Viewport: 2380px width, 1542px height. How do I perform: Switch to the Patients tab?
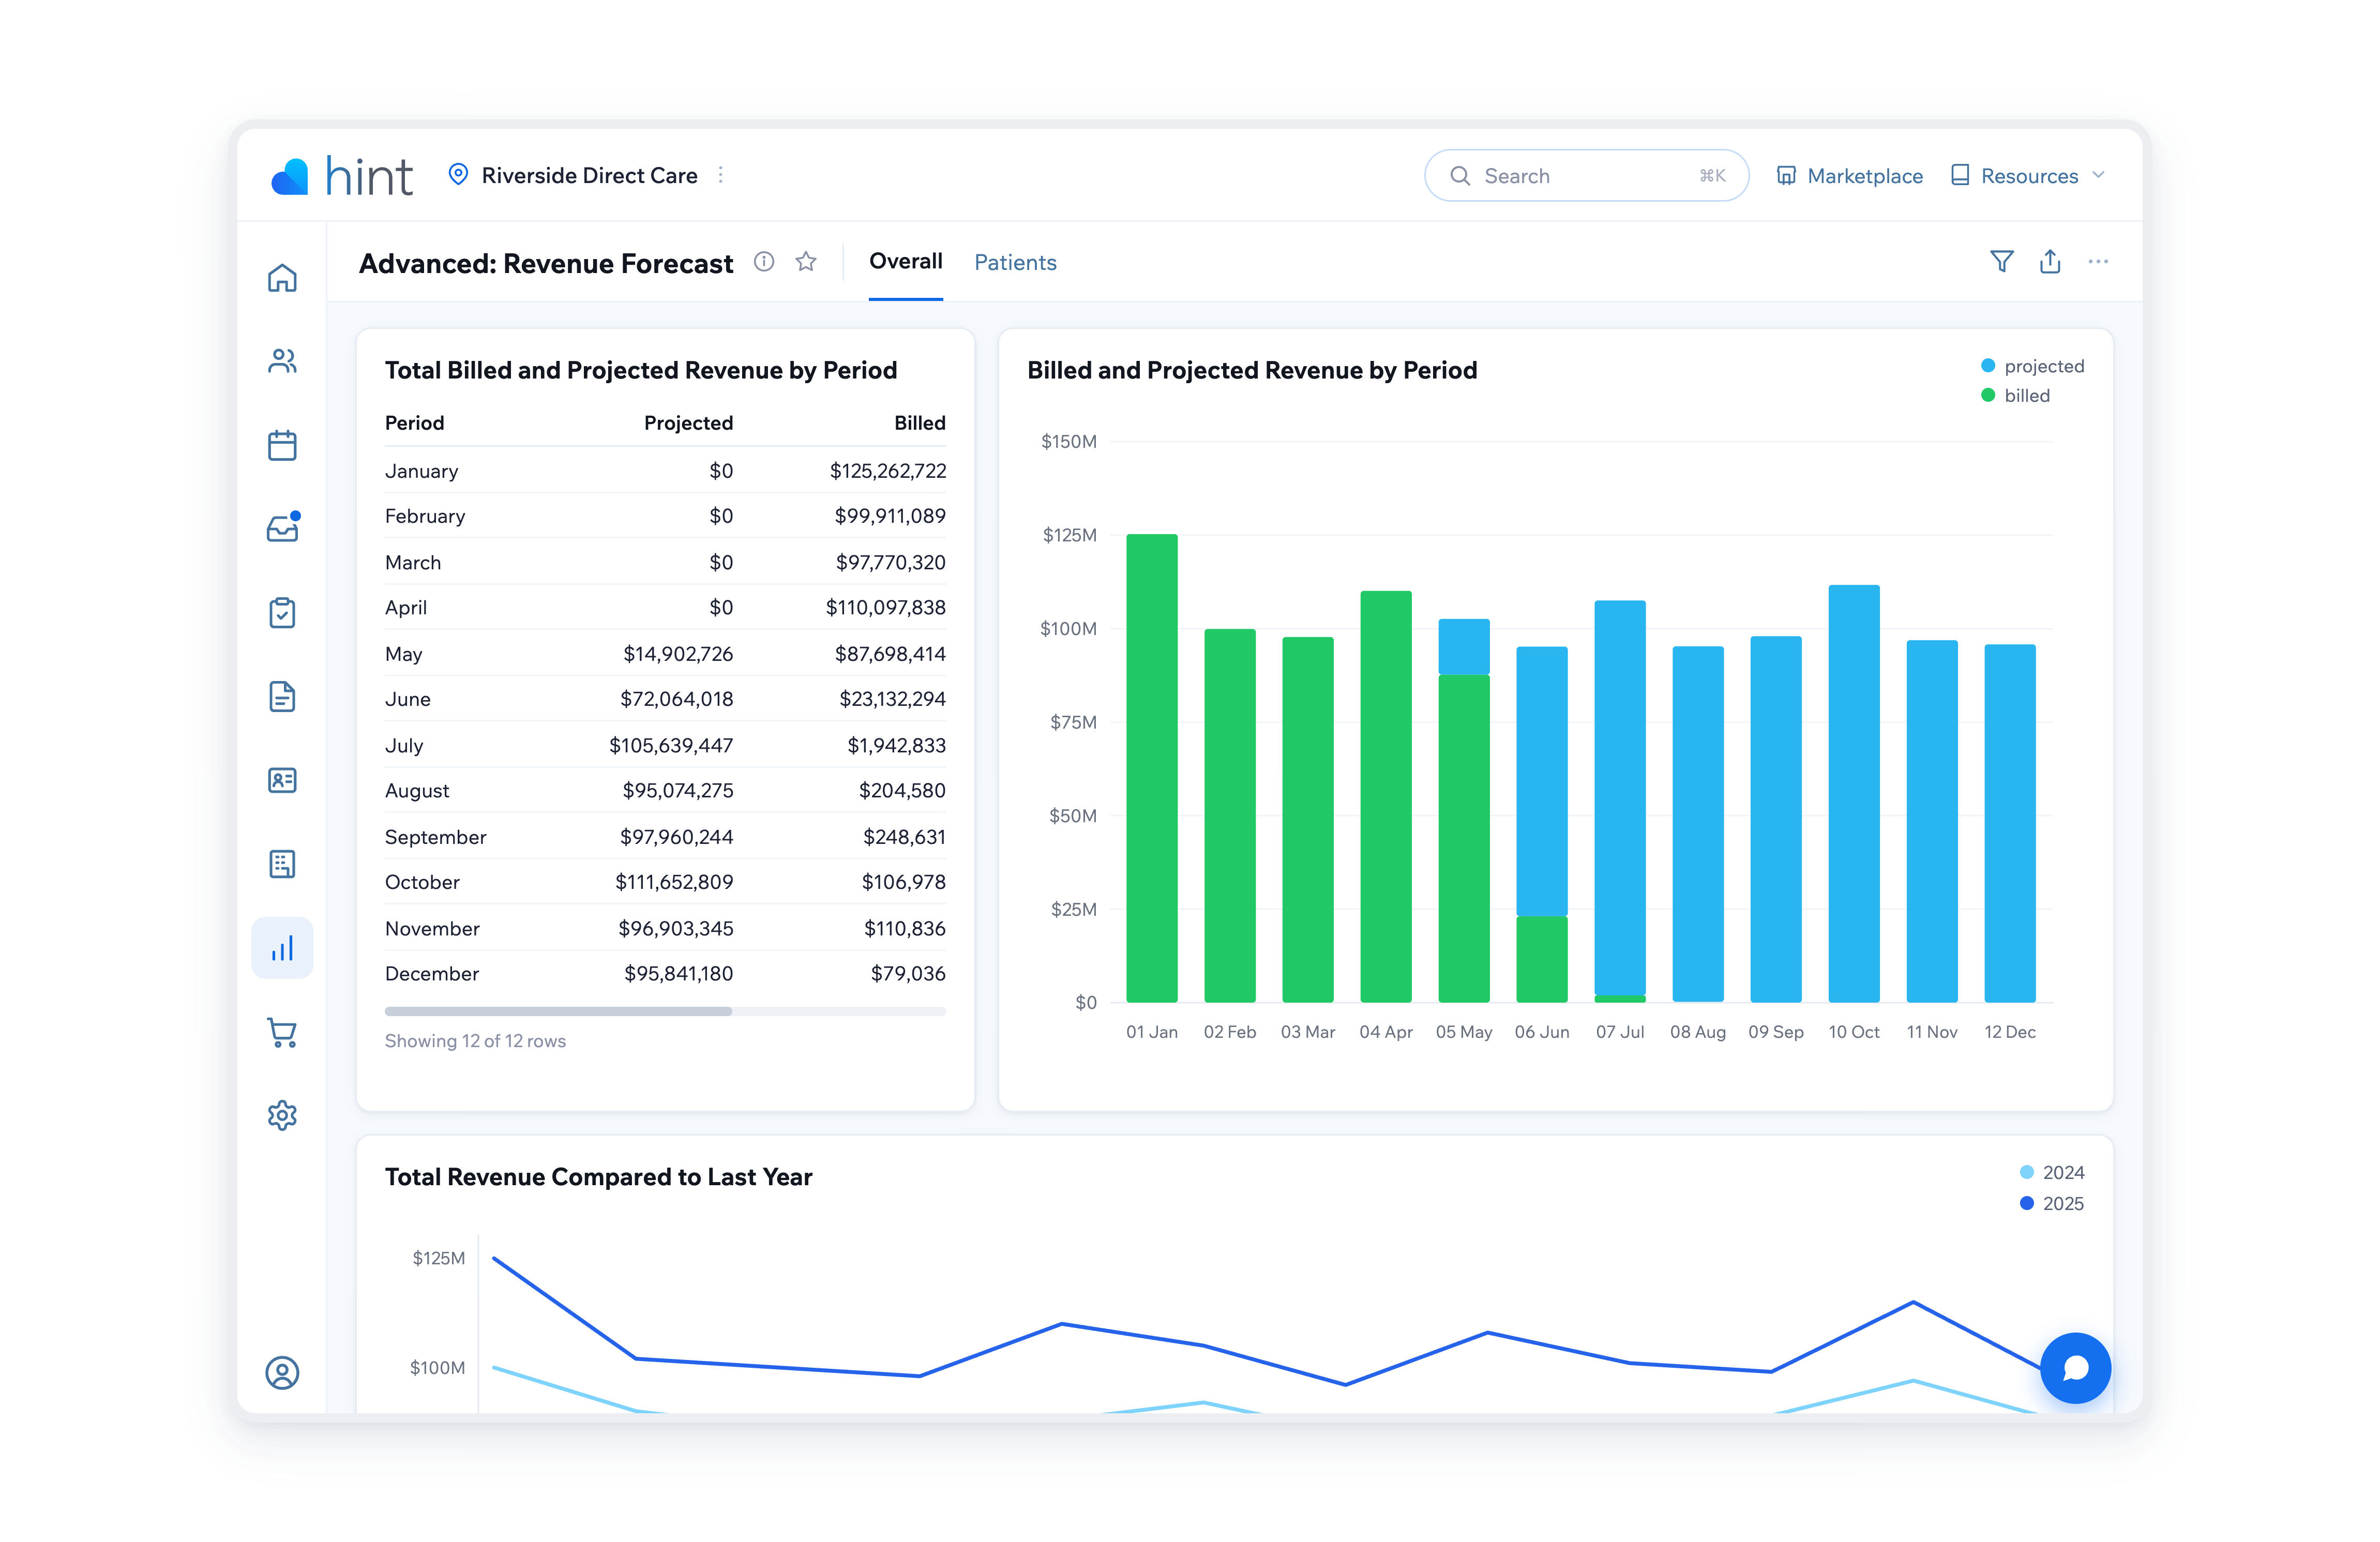click(1015, 262)
